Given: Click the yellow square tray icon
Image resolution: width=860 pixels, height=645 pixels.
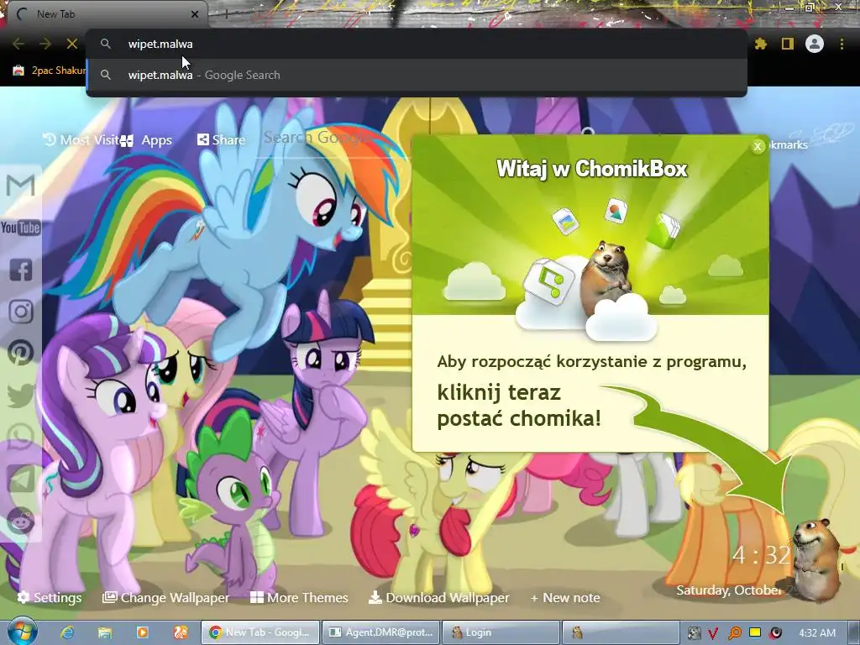Looking at the screenshot, I should pos(755,633).
